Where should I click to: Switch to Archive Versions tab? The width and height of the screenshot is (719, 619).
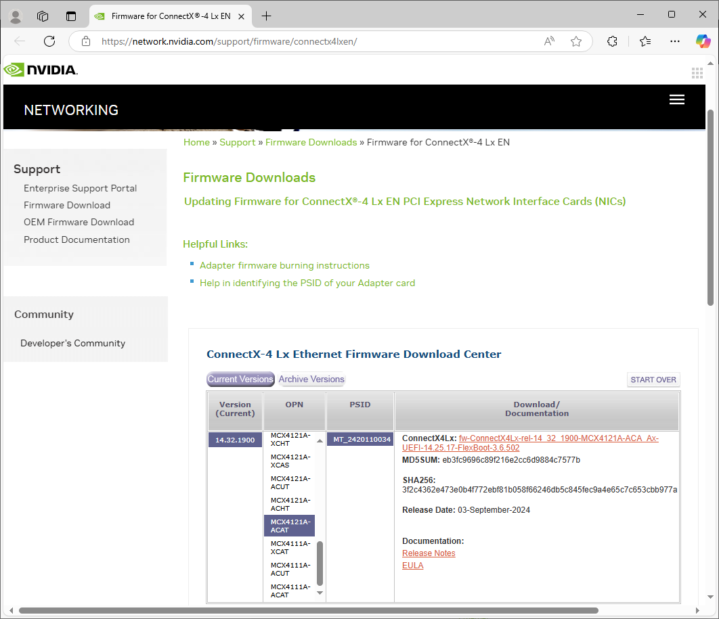[x=311, y=380]
